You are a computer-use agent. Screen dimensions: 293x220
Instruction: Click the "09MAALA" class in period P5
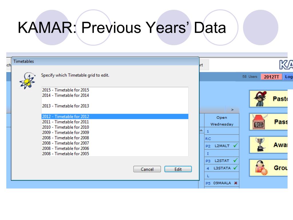tap(222, 183)
